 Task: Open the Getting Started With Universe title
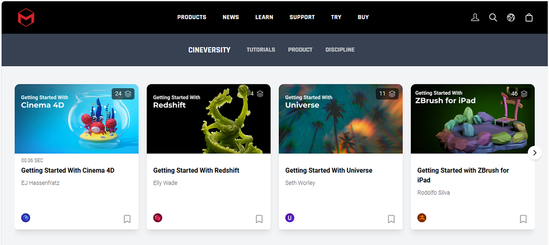pyautogui.click(x=329, y=171)
